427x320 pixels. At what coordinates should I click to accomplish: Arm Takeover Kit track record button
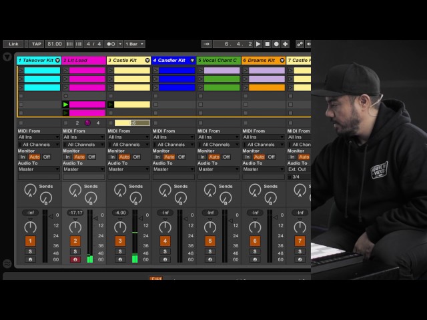pyautogui.click(x=30, y=259)
